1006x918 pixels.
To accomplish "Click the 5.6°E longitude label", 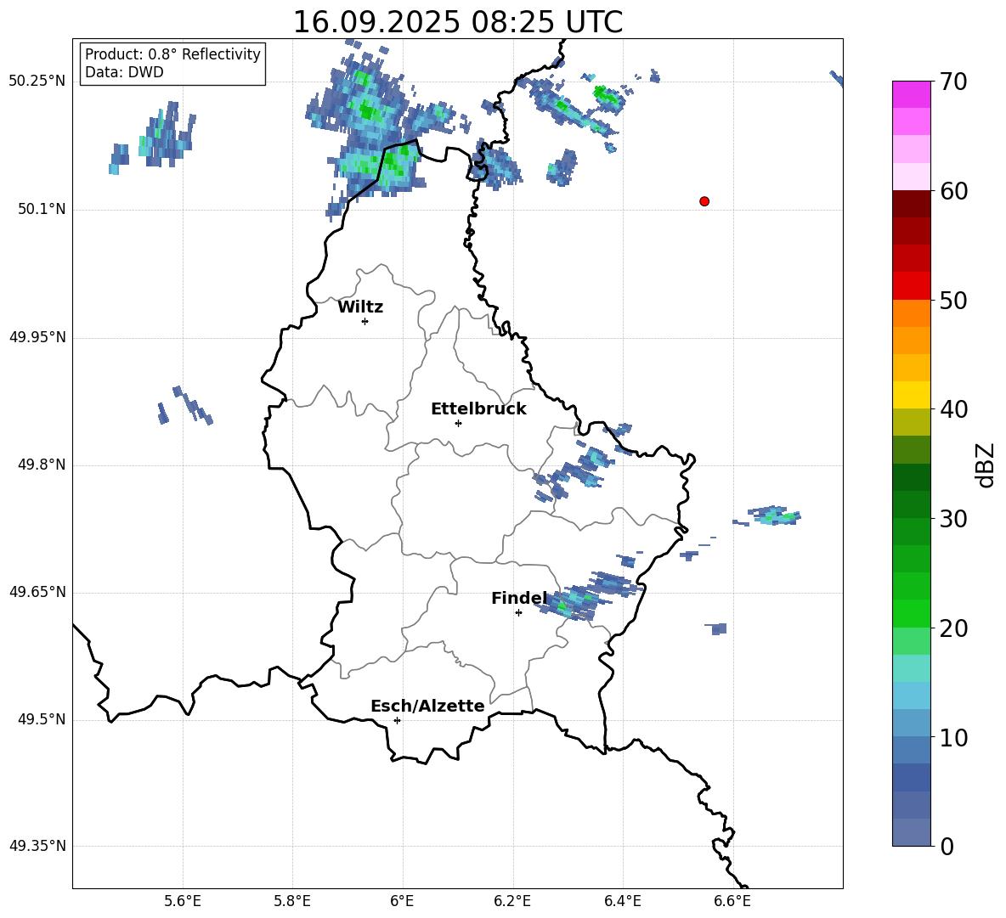I will click(183, 901).
